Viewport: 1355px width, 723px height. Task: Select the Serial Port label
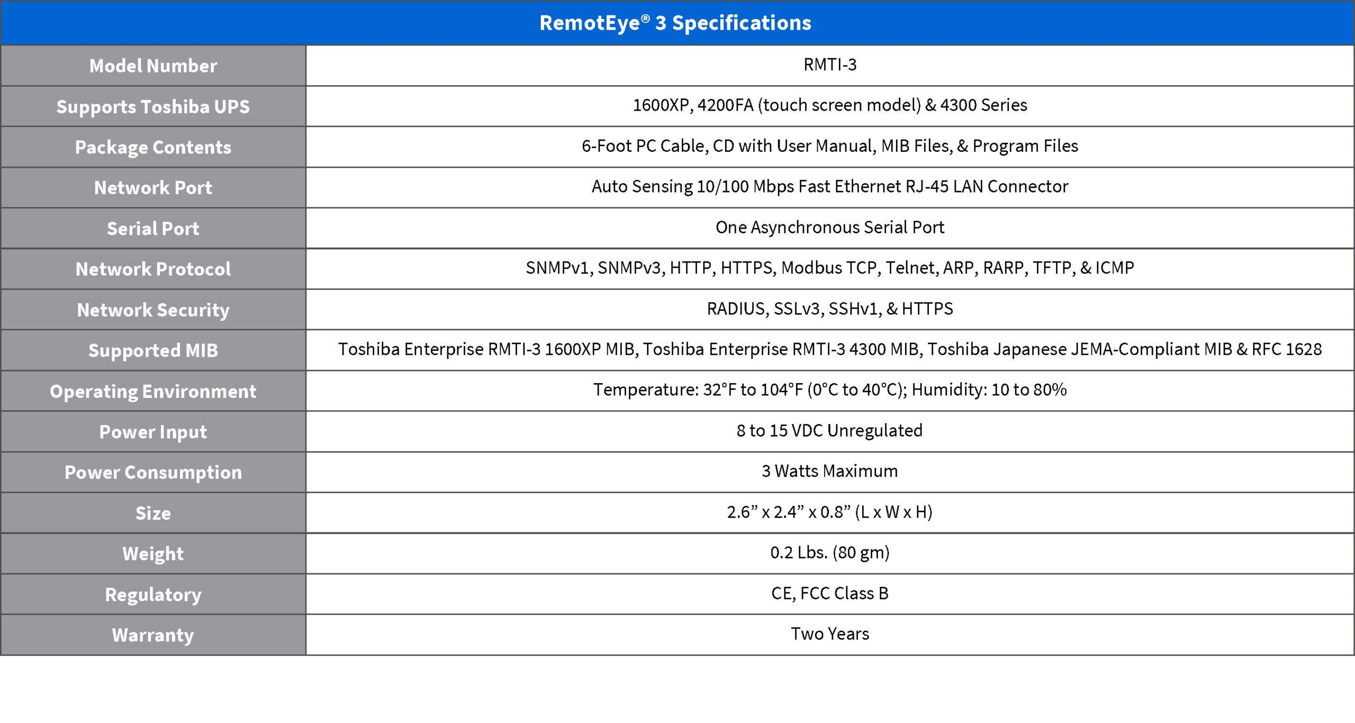coord(153,228)
